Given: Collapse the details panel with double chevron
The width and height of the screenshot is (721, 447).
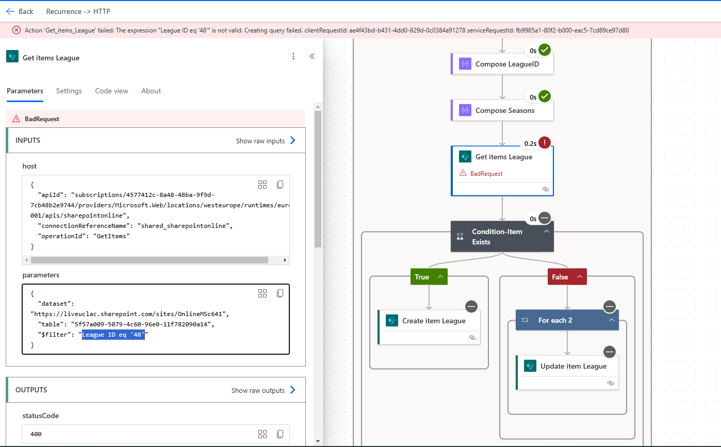Looking at the screenshot, I should [x=312, y=56].
